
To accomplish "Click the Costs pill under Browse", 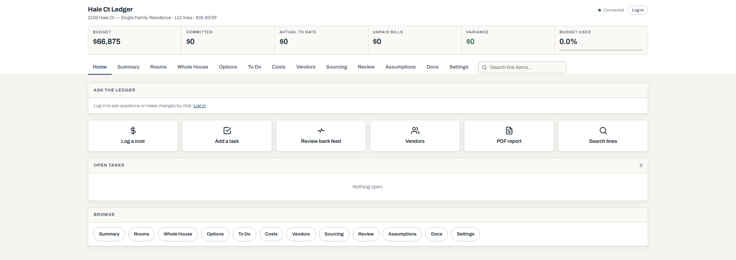I will (x=271, y=234).
